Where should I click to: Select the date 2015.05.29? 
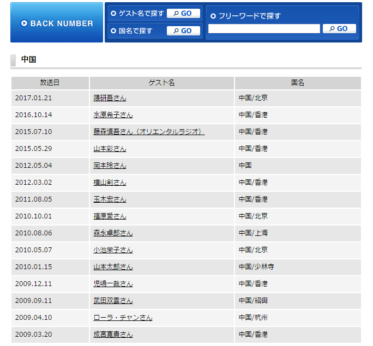tap(34, 149)
